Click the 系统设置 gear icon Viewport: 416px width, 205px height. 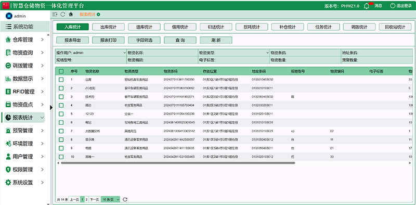pyautogui.click(x=8, y=183)
